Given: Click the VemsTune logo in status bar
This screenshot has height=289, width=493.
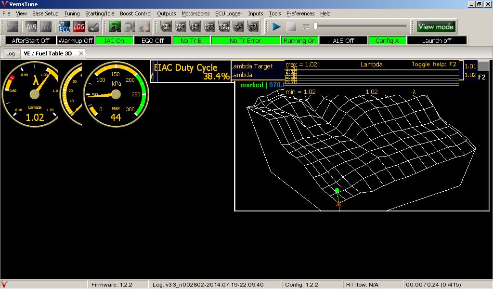Looking at the screenshot, I should pyautogui.click(x=4, y=284).
